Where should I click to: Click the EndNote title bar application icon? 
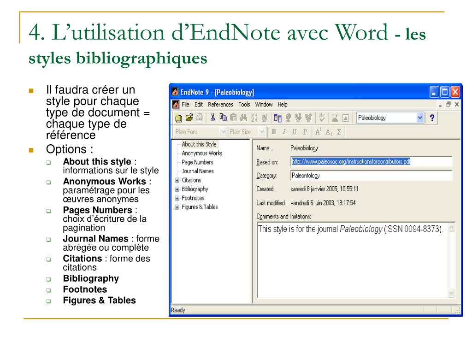coord(175,92)
